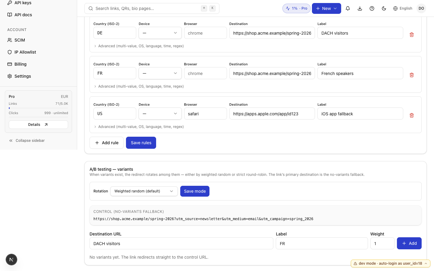Open plan Details link
The width and height of the screenshot is (434, 271).
(38, 125)
